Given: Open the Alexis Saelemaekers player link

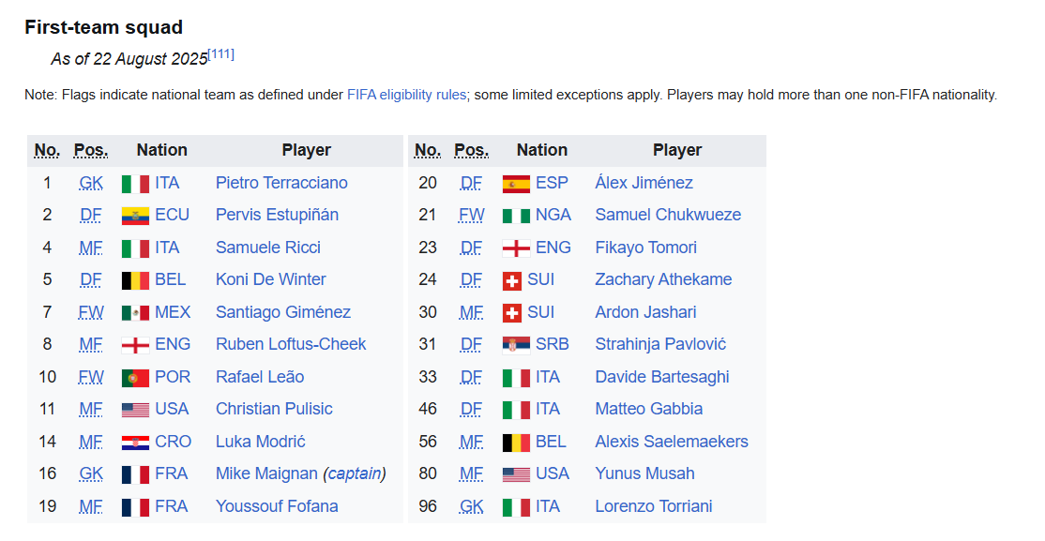Looking at the screenshot, I should click(672, 442).
